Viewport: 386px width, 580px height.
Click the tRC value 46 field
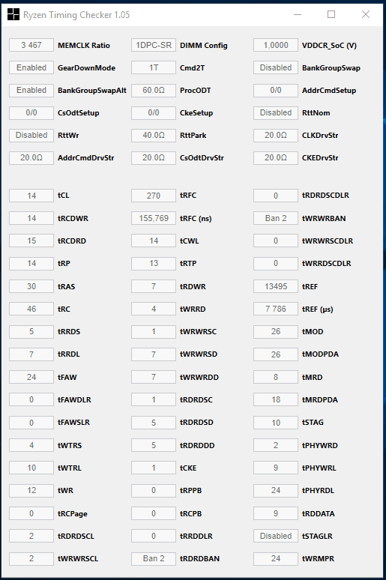point(31,309)
